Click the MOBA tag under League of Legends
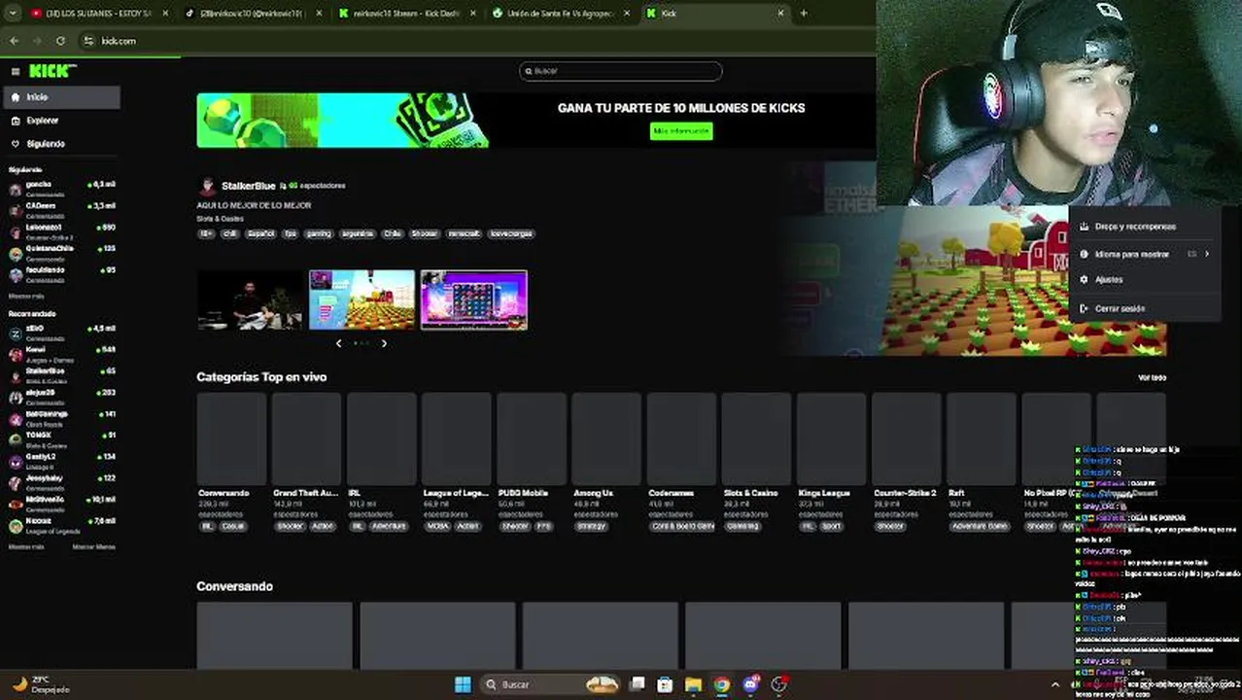Screen dimensions: 1242x700 point(437,526)
